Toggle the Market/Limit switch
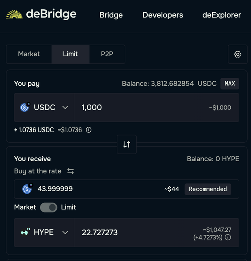Image resolution: width=251 pixels, height=261 pixels. [x=49, y=207]
